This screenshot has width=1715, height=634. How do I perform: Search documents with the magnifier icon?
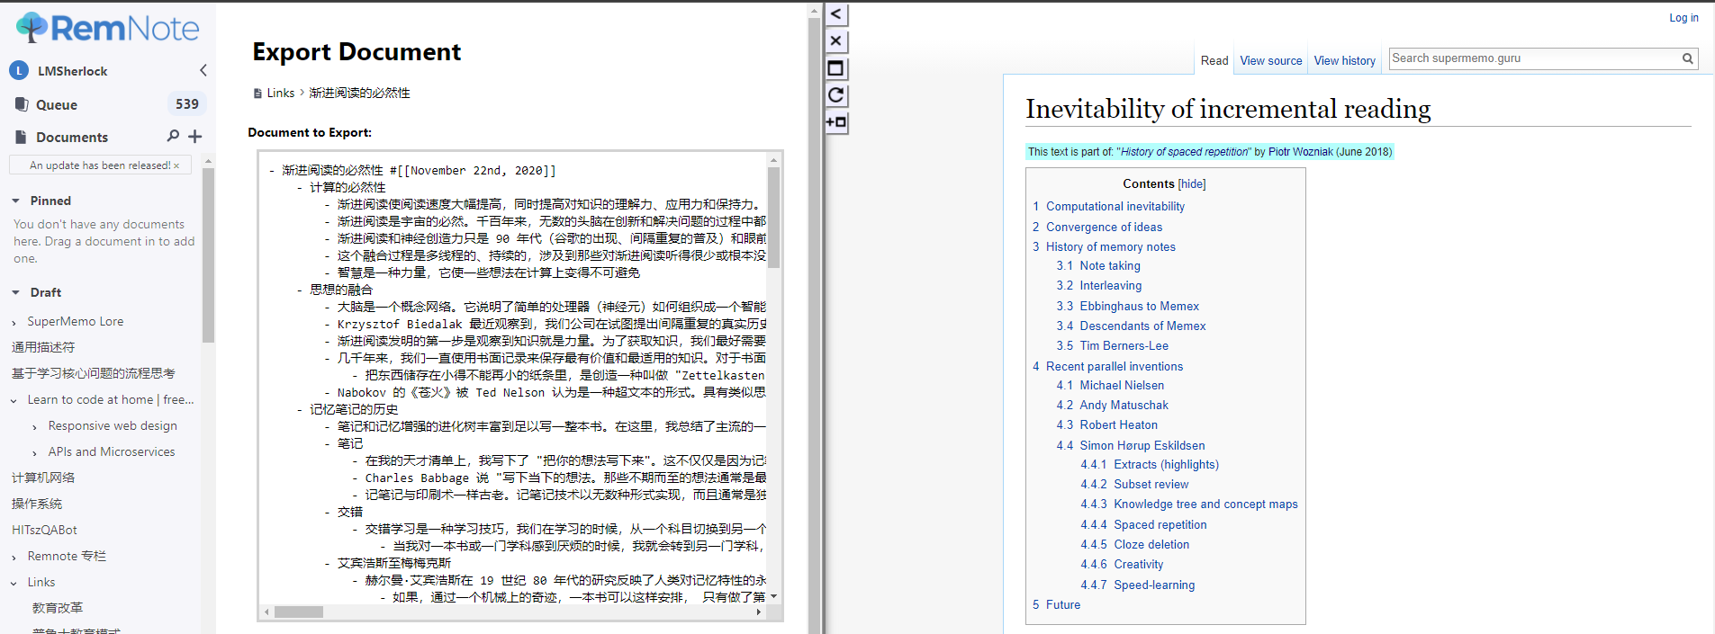pos(173,136)
